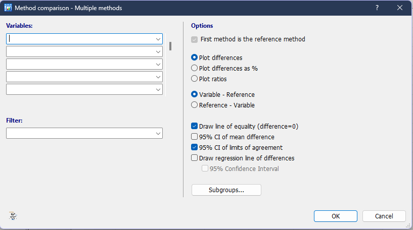Select Plot differences as % option
This screenshot has width=413, height=230.
pyautogui.click(x=195, y=68)
